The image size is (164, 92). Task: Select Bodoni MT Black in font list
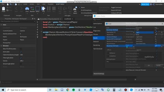pos(112,37)
